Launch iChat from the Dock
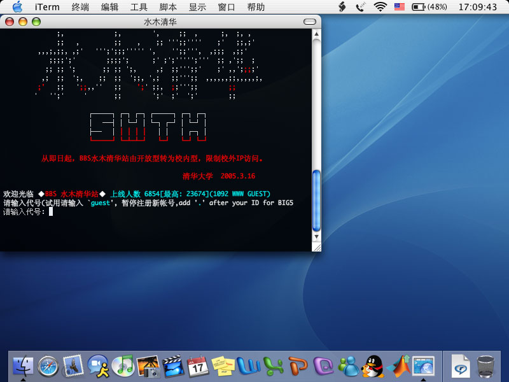 click(98, 365)
